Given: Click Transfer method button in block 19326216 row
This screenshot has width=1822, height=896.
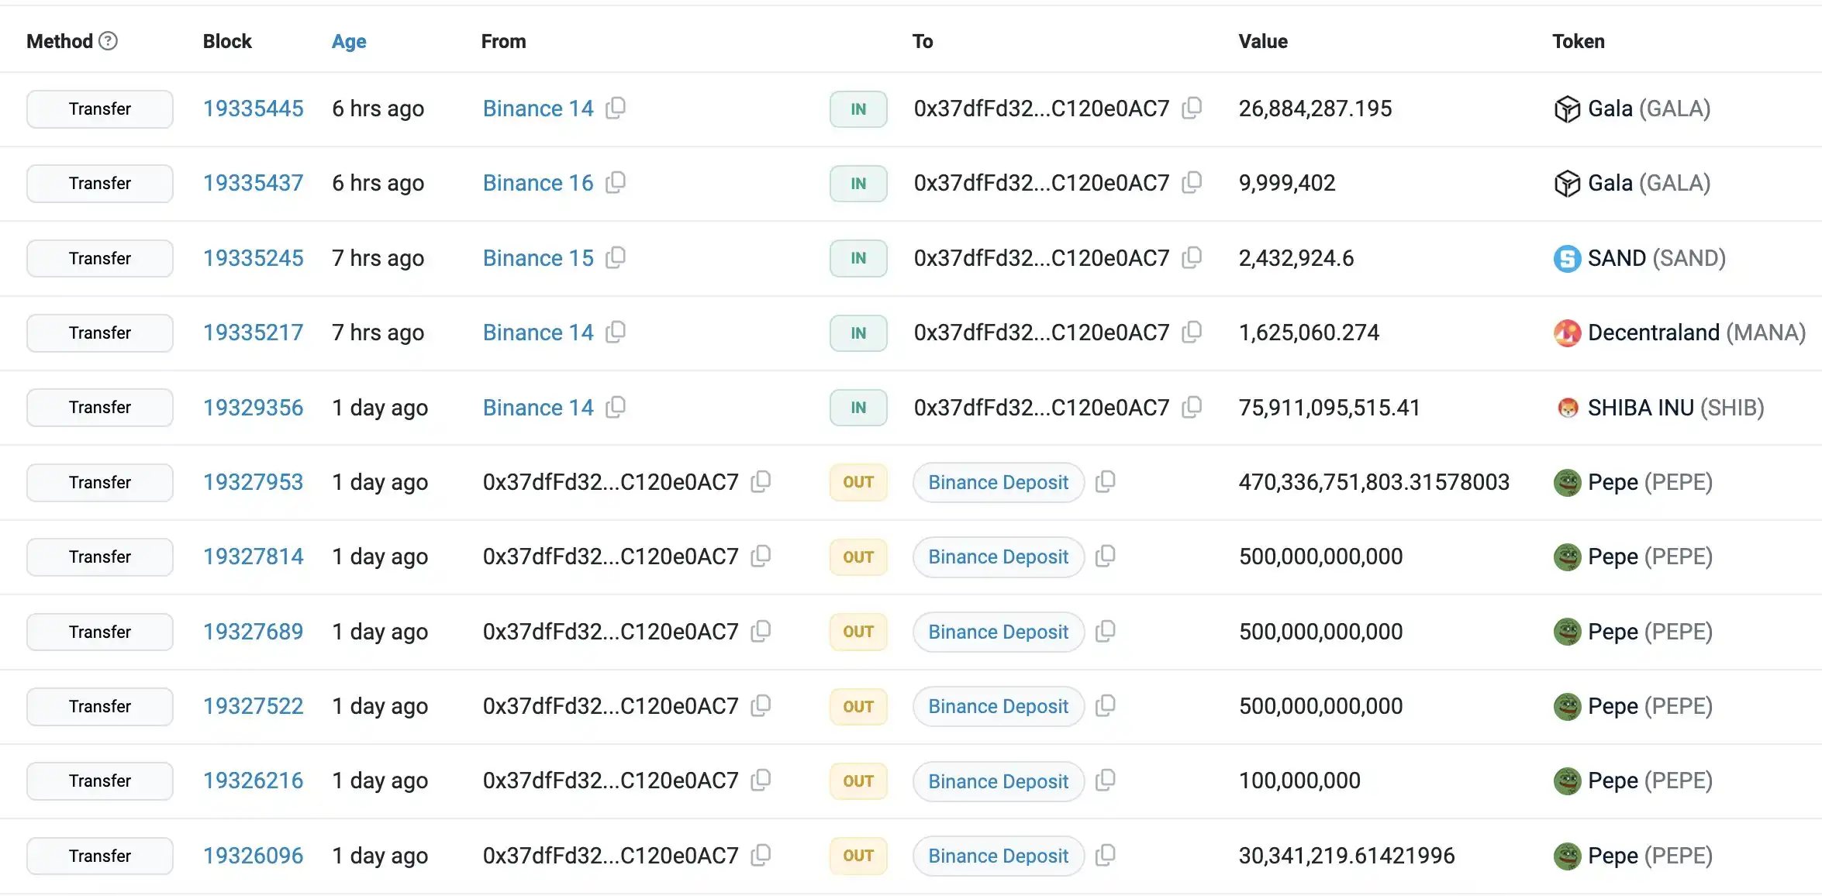Looking at the screenshot, I should (x=100, y=781).
